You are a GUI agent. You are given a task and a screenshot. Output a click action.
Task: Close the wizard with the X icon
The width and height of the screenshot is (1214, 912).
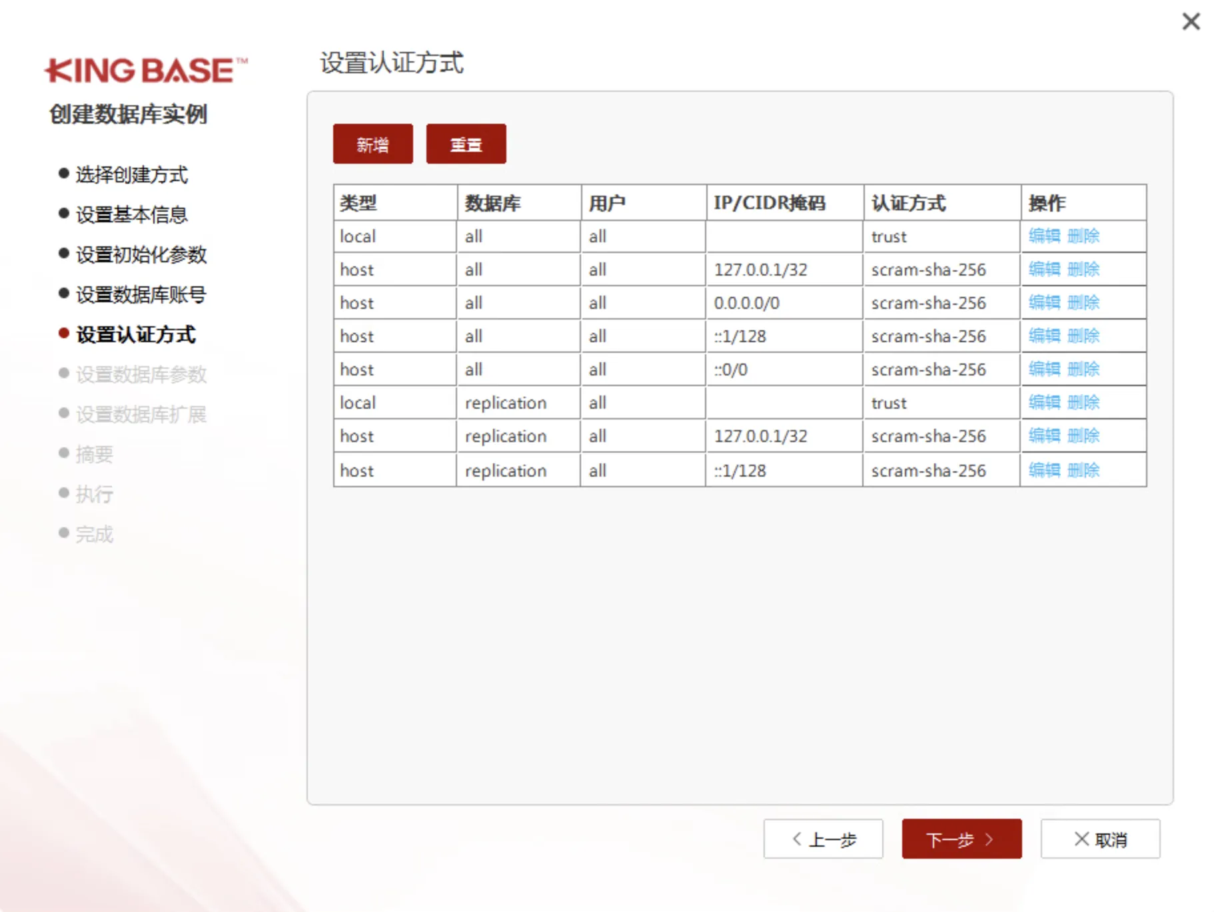point(1191,21)
